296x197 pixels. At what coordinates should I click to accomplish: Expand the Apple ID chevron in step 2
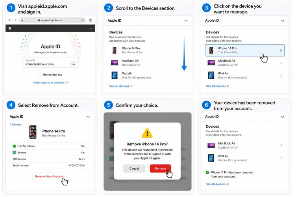click(186, 20)
